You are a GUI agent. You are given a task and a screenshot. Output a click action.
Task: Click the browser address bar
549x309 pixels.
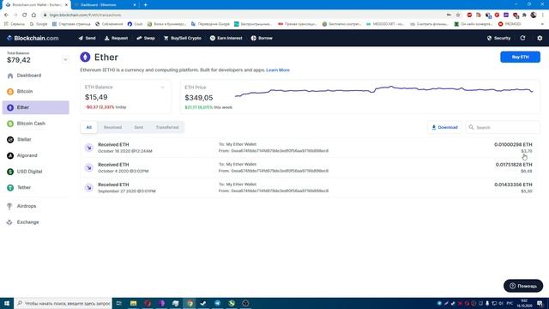[245, 15]
